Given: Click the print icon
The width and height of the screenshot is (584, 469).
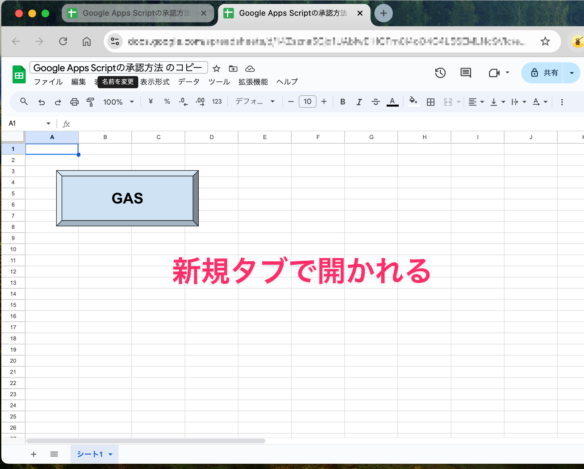Looking at the screenshot, I should tap(75, 102).
